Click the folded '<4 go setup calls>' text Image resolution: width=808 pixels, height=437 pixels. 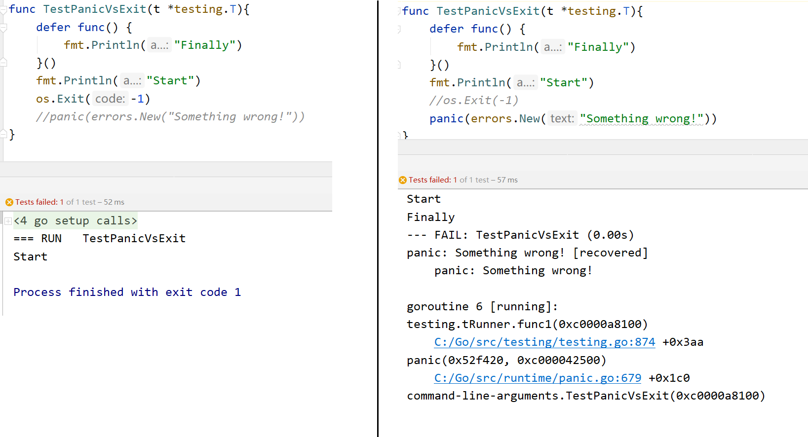click(x=75, y=221)
